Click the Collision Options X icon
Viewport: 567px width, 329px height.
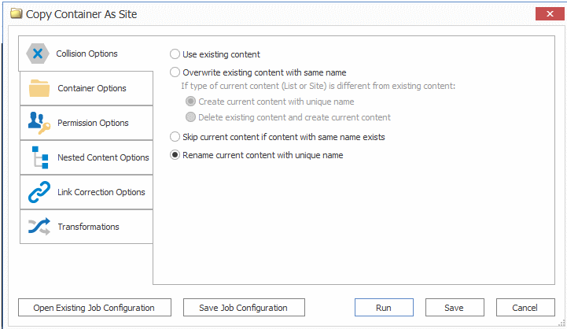coord(38,54)
